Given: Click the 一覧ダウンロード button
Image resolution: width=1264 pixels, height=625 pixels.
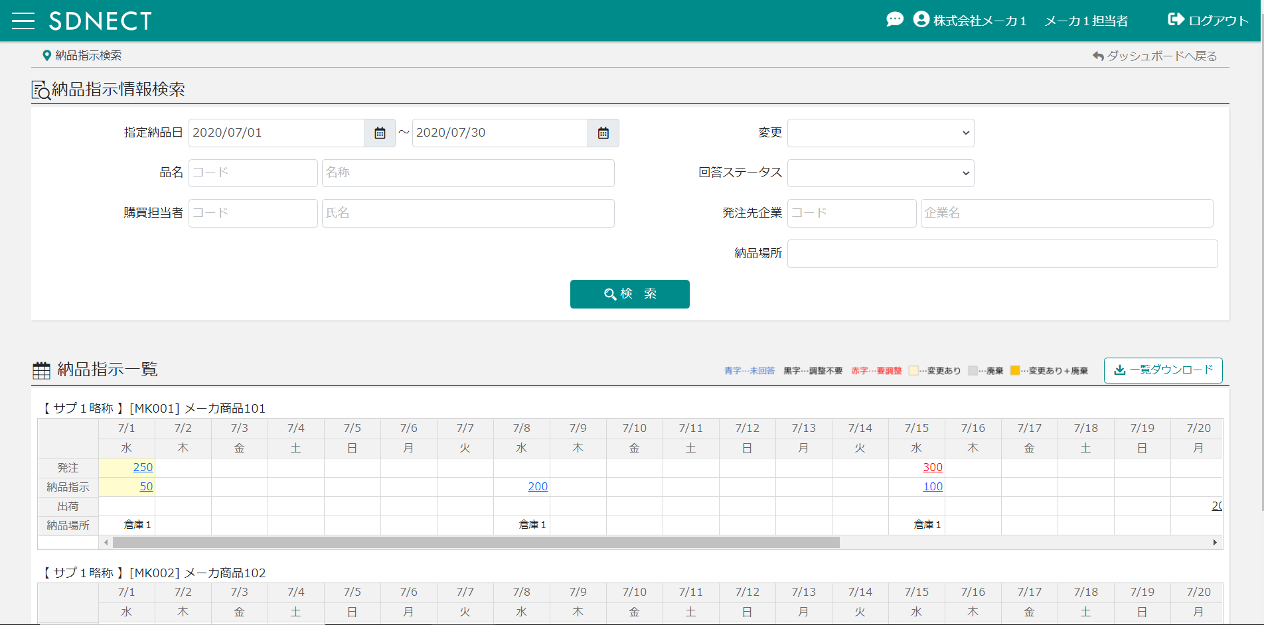Looking at the screenshot, I should coord(1163,370).
